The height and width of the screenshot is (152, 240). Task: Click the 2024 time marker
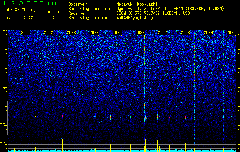[x=94, y=33]
